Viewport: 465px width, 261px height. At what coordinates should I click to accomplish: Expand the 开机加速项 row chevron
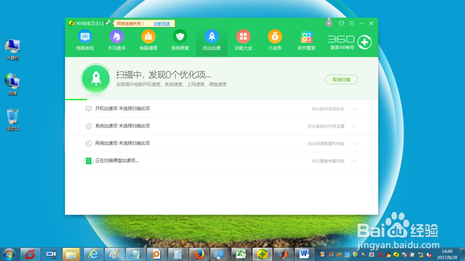355,109
